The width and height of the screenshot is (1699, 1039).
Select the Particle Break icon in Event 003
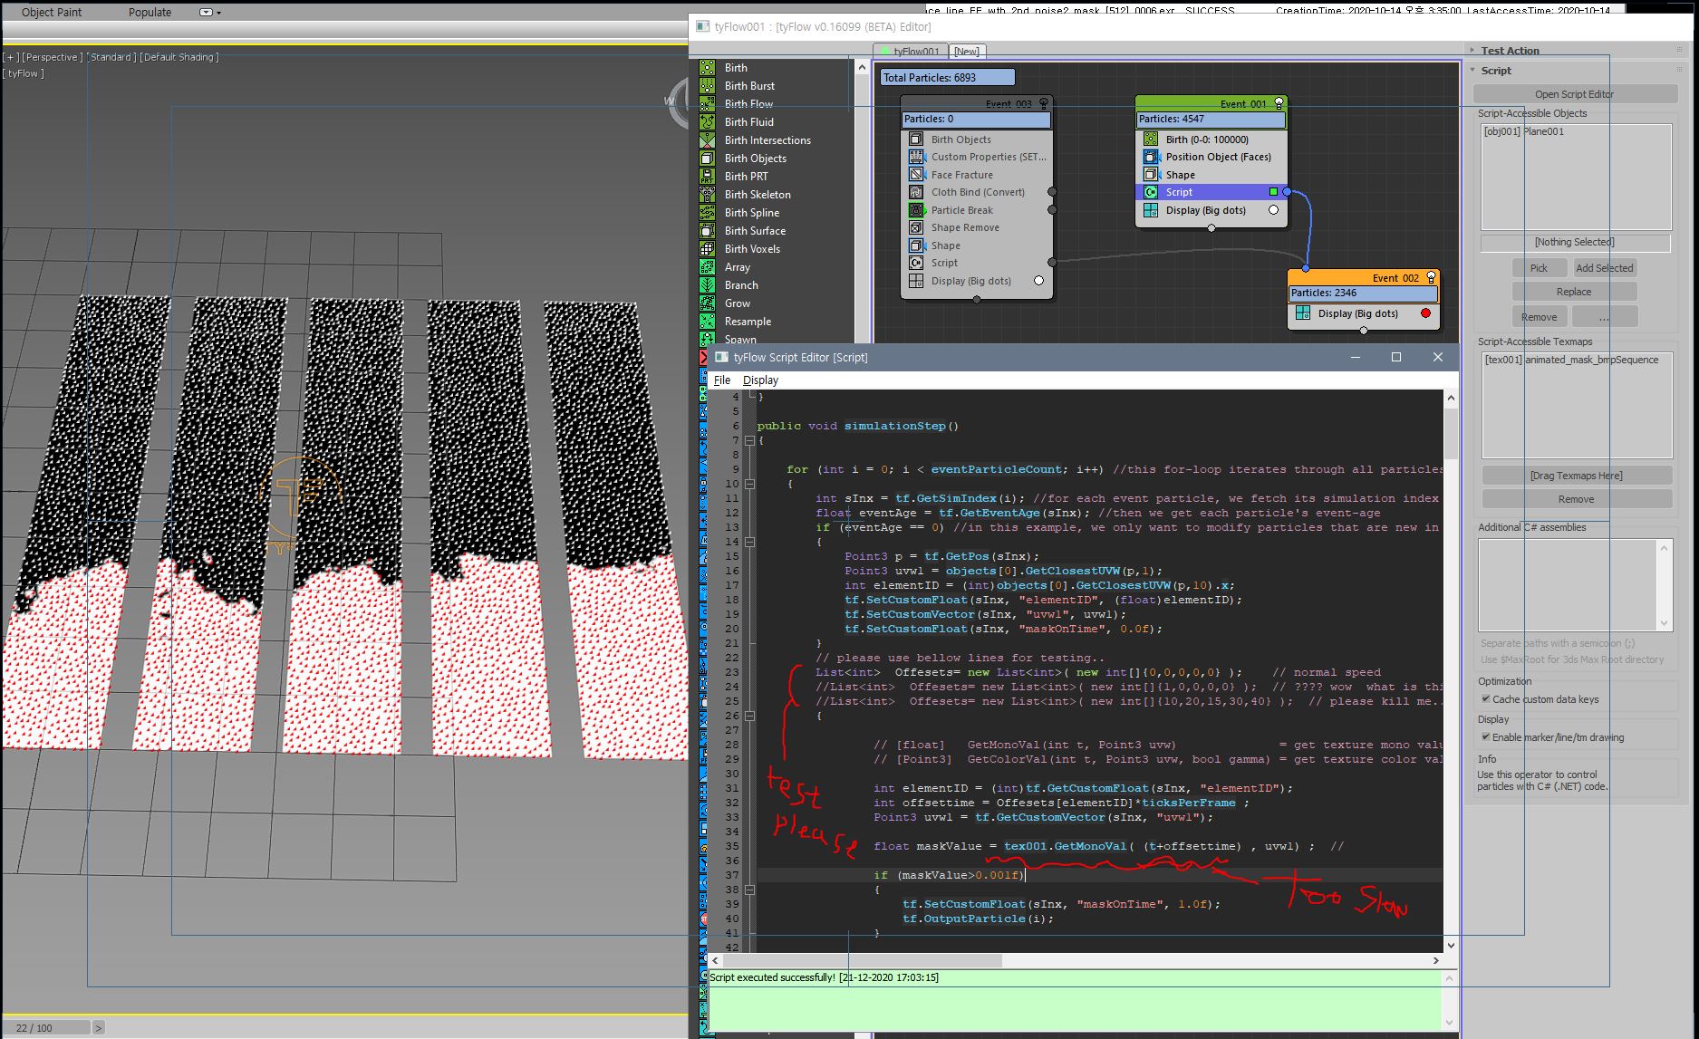(916, 210)
